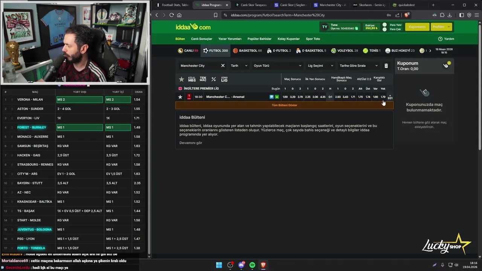Open Discord from the taskbar

click(x=241, y=265)
